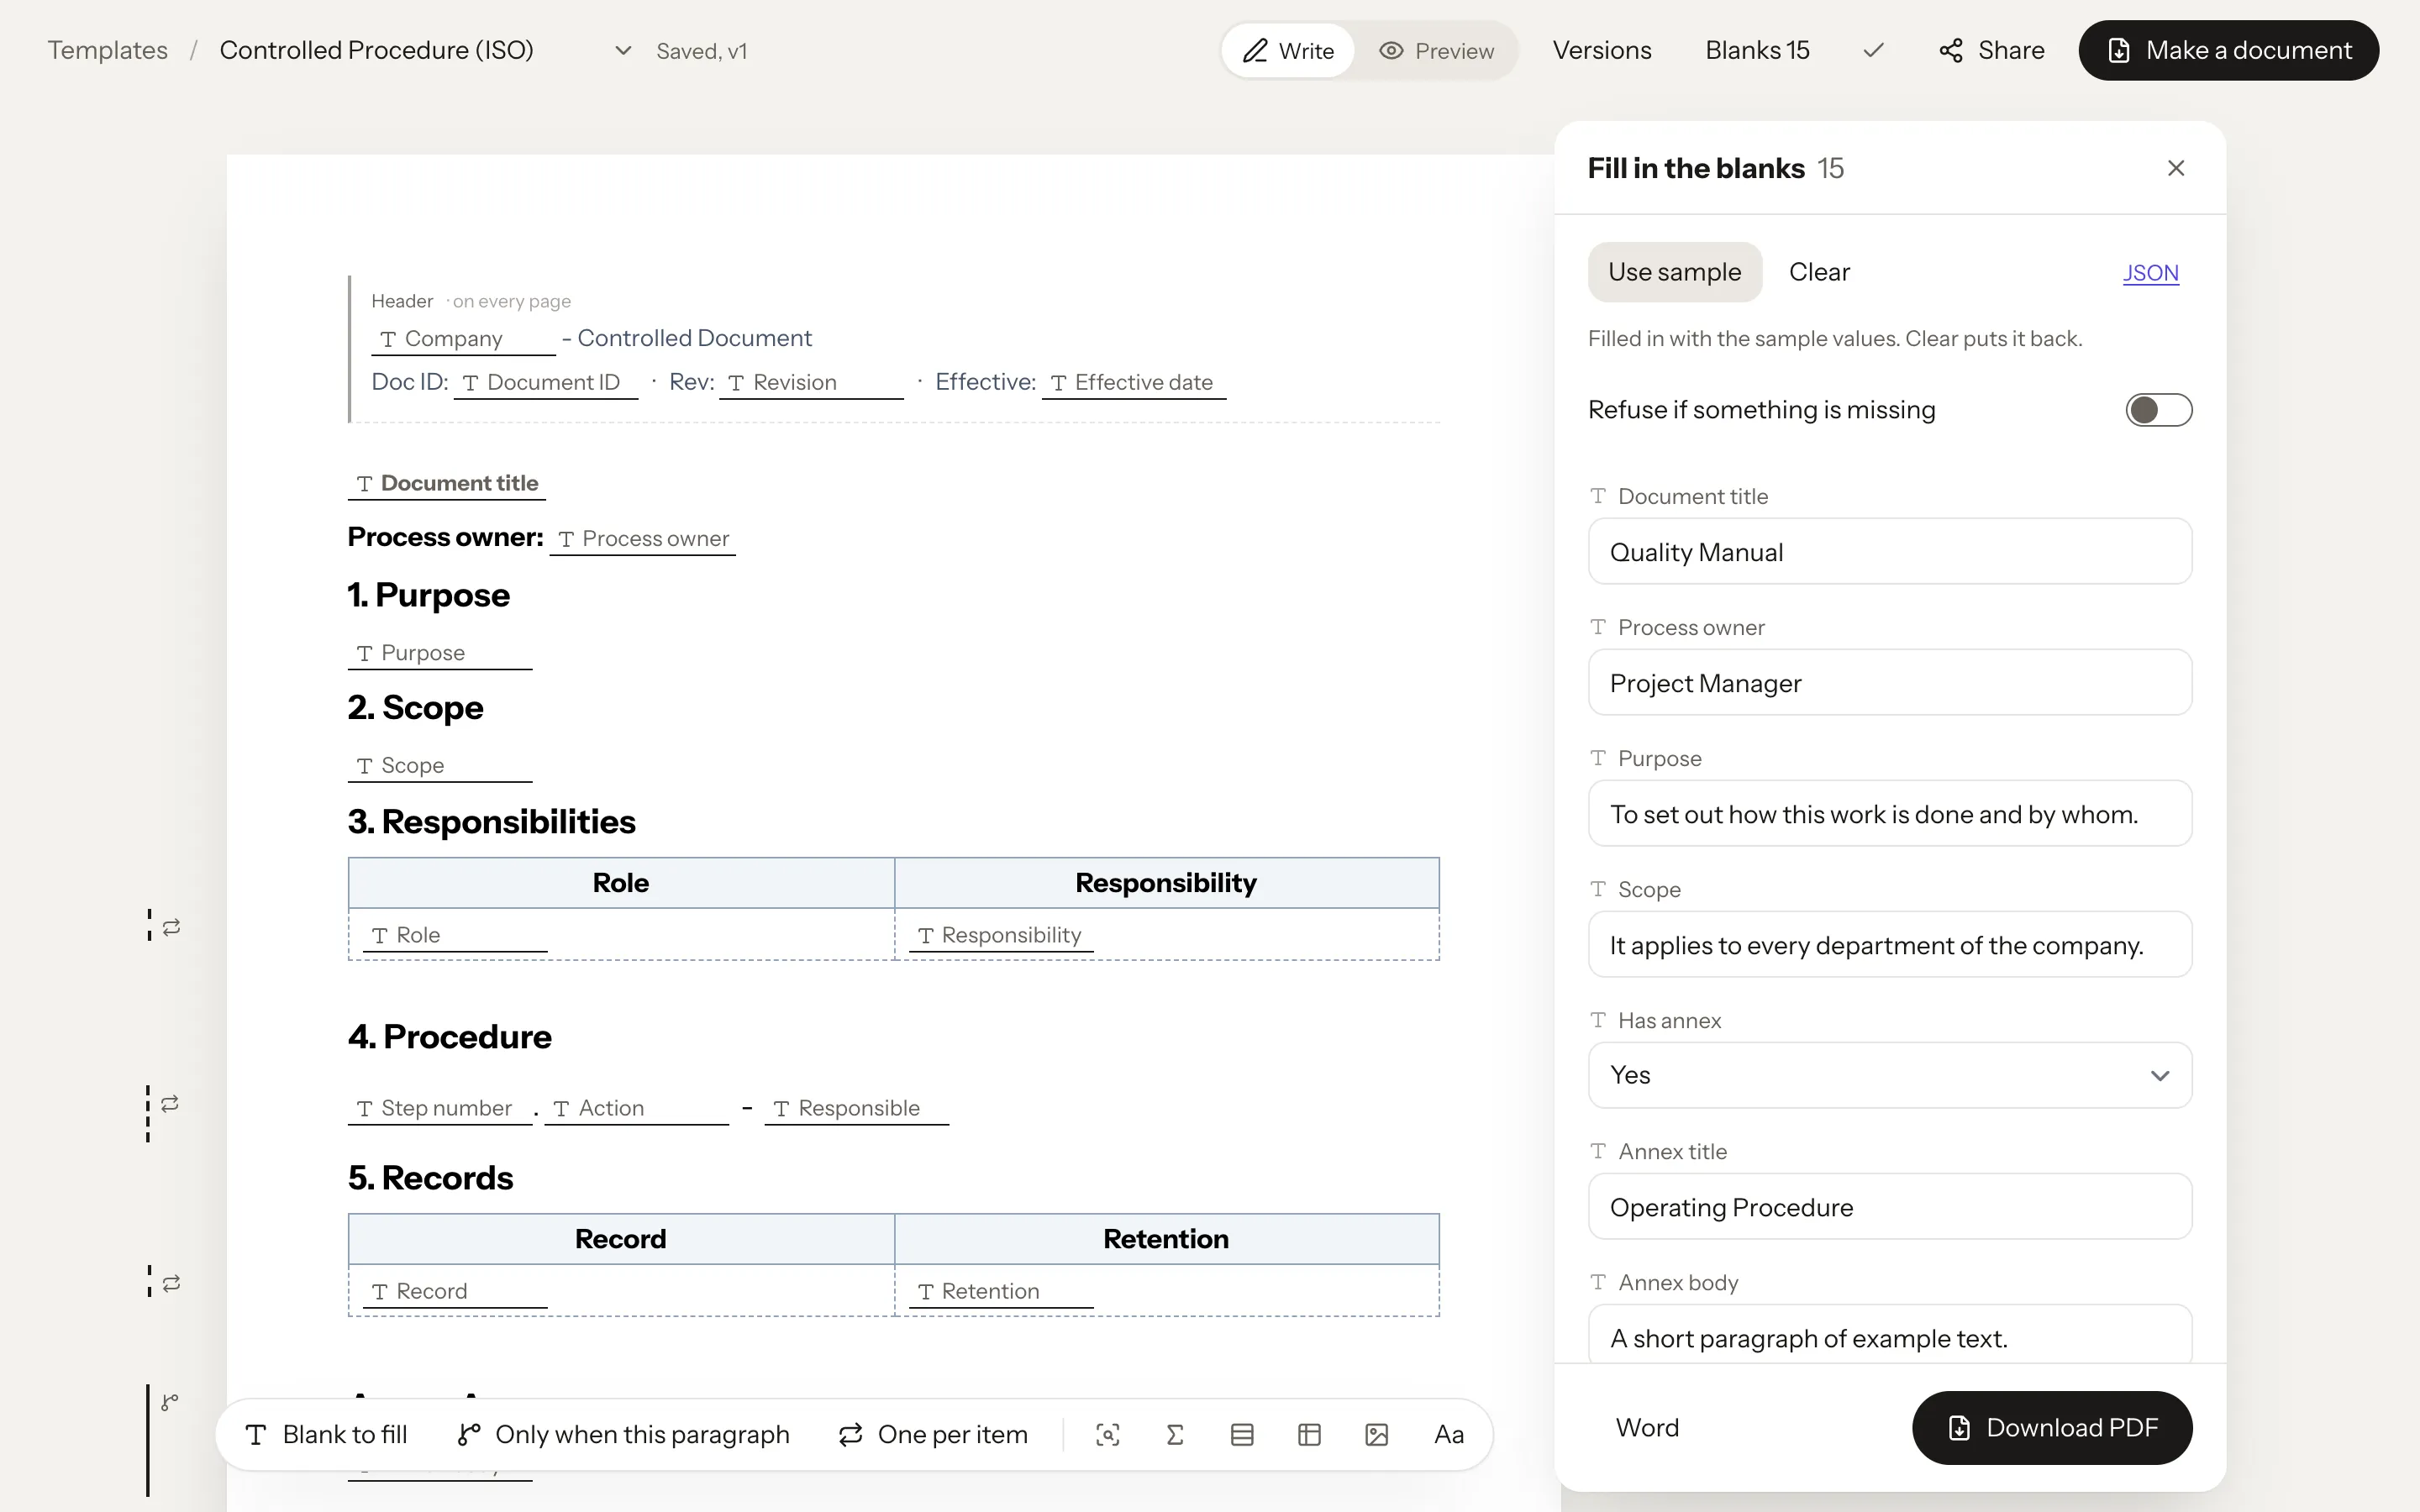Expand the template name chevron dropdown
The height and width of the screenshot is (1512, 2420).
point(623,50)
